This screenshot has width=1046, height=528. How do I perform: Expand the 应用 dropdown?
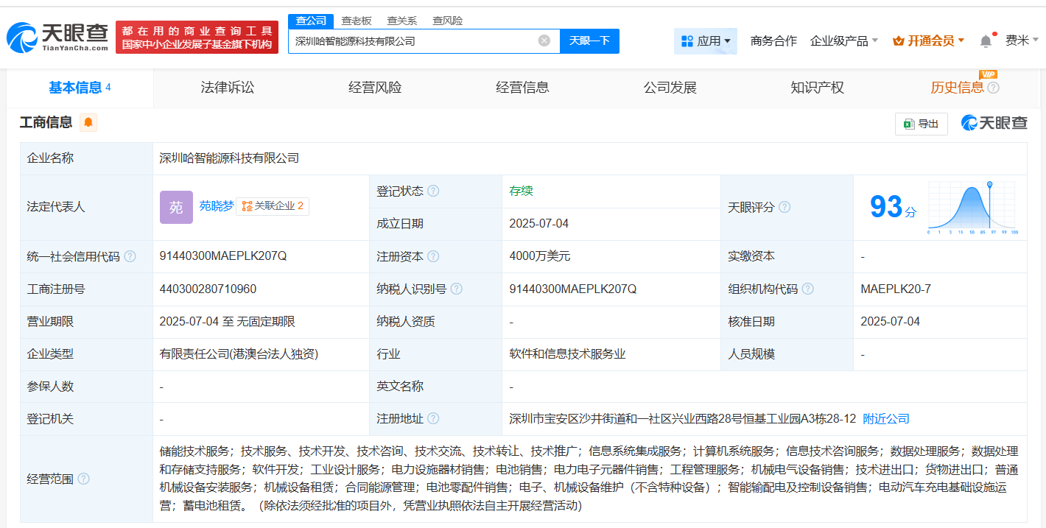coord(706,41)
